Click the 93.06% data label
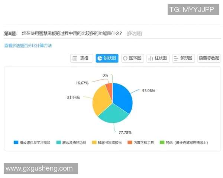This screenshot has height=178, width=223. [149, 90]
